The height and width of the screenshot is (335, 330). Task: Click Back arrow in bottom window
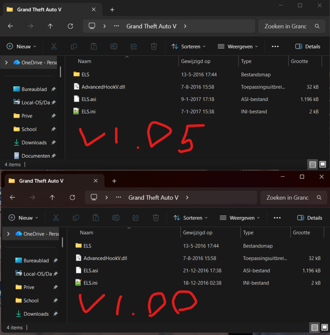[x=13, y=197]
